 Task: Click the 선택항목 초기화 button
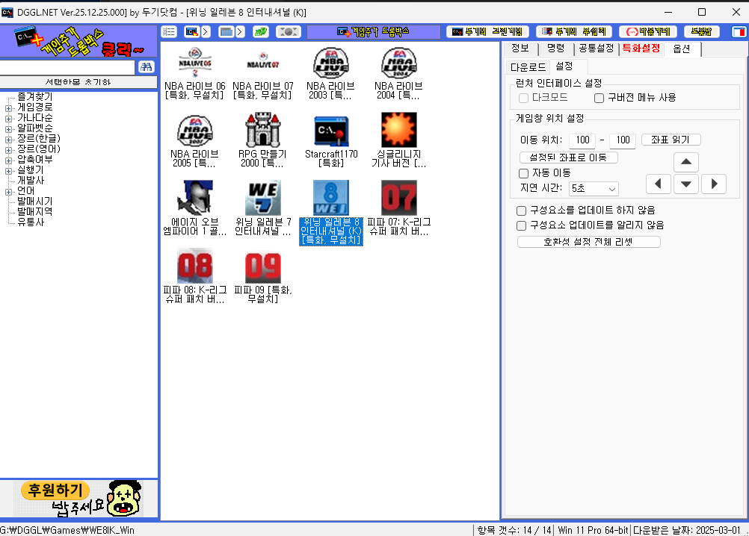[78, 82]
